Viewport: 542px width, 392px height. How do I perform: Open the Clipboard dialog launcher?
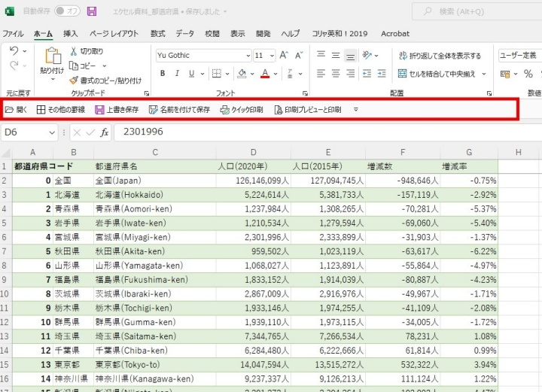pyautogui.click(x=147, y=93)
